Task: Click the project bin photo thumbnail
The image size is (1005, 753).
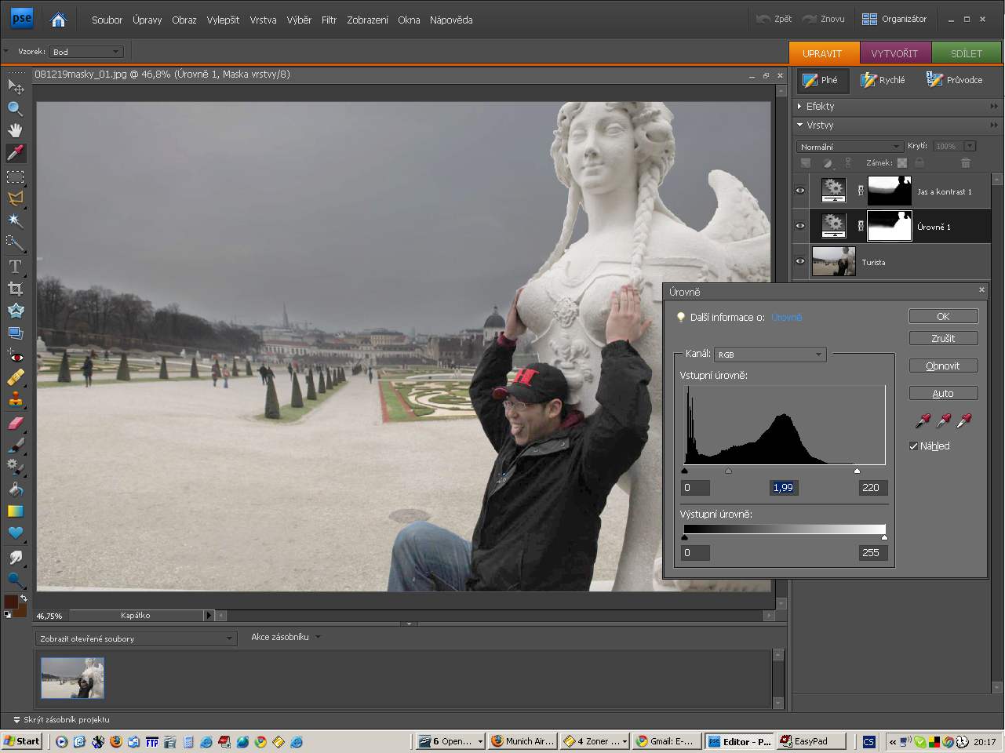Action: point(72,678)
